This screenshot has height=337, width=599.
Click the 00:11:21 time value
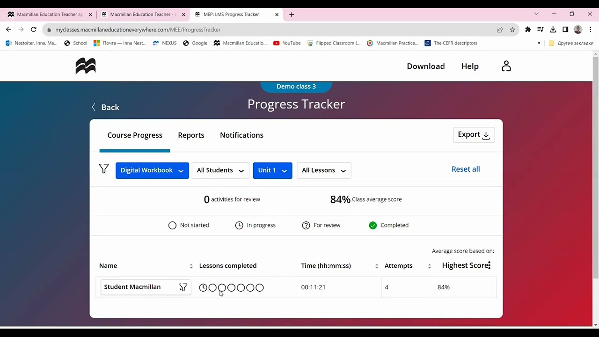coord(313,287)
